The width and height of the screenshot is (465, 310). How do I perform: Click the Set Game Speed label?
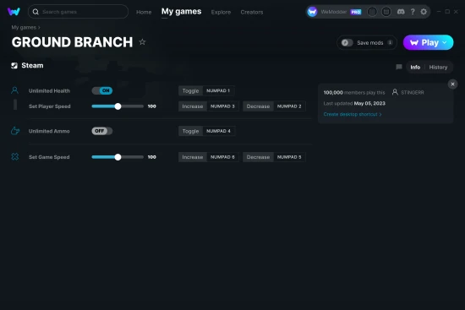pos(49,157)
